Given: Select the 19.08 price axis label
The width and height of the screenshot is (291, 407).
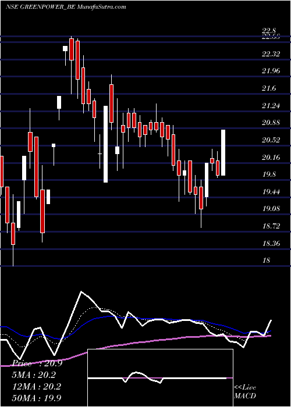Looking at the screenshot, I should coord(271,209).
